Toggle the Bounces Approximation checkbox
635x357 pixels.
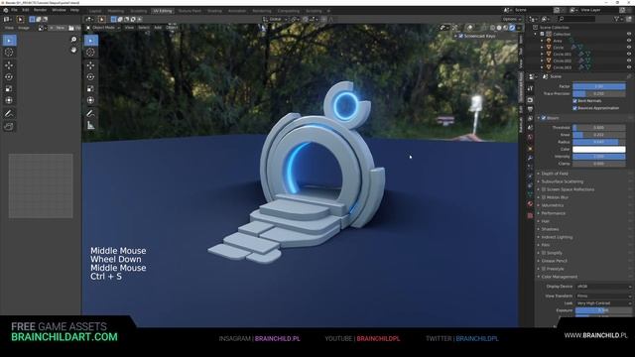(x=575, y=108)
